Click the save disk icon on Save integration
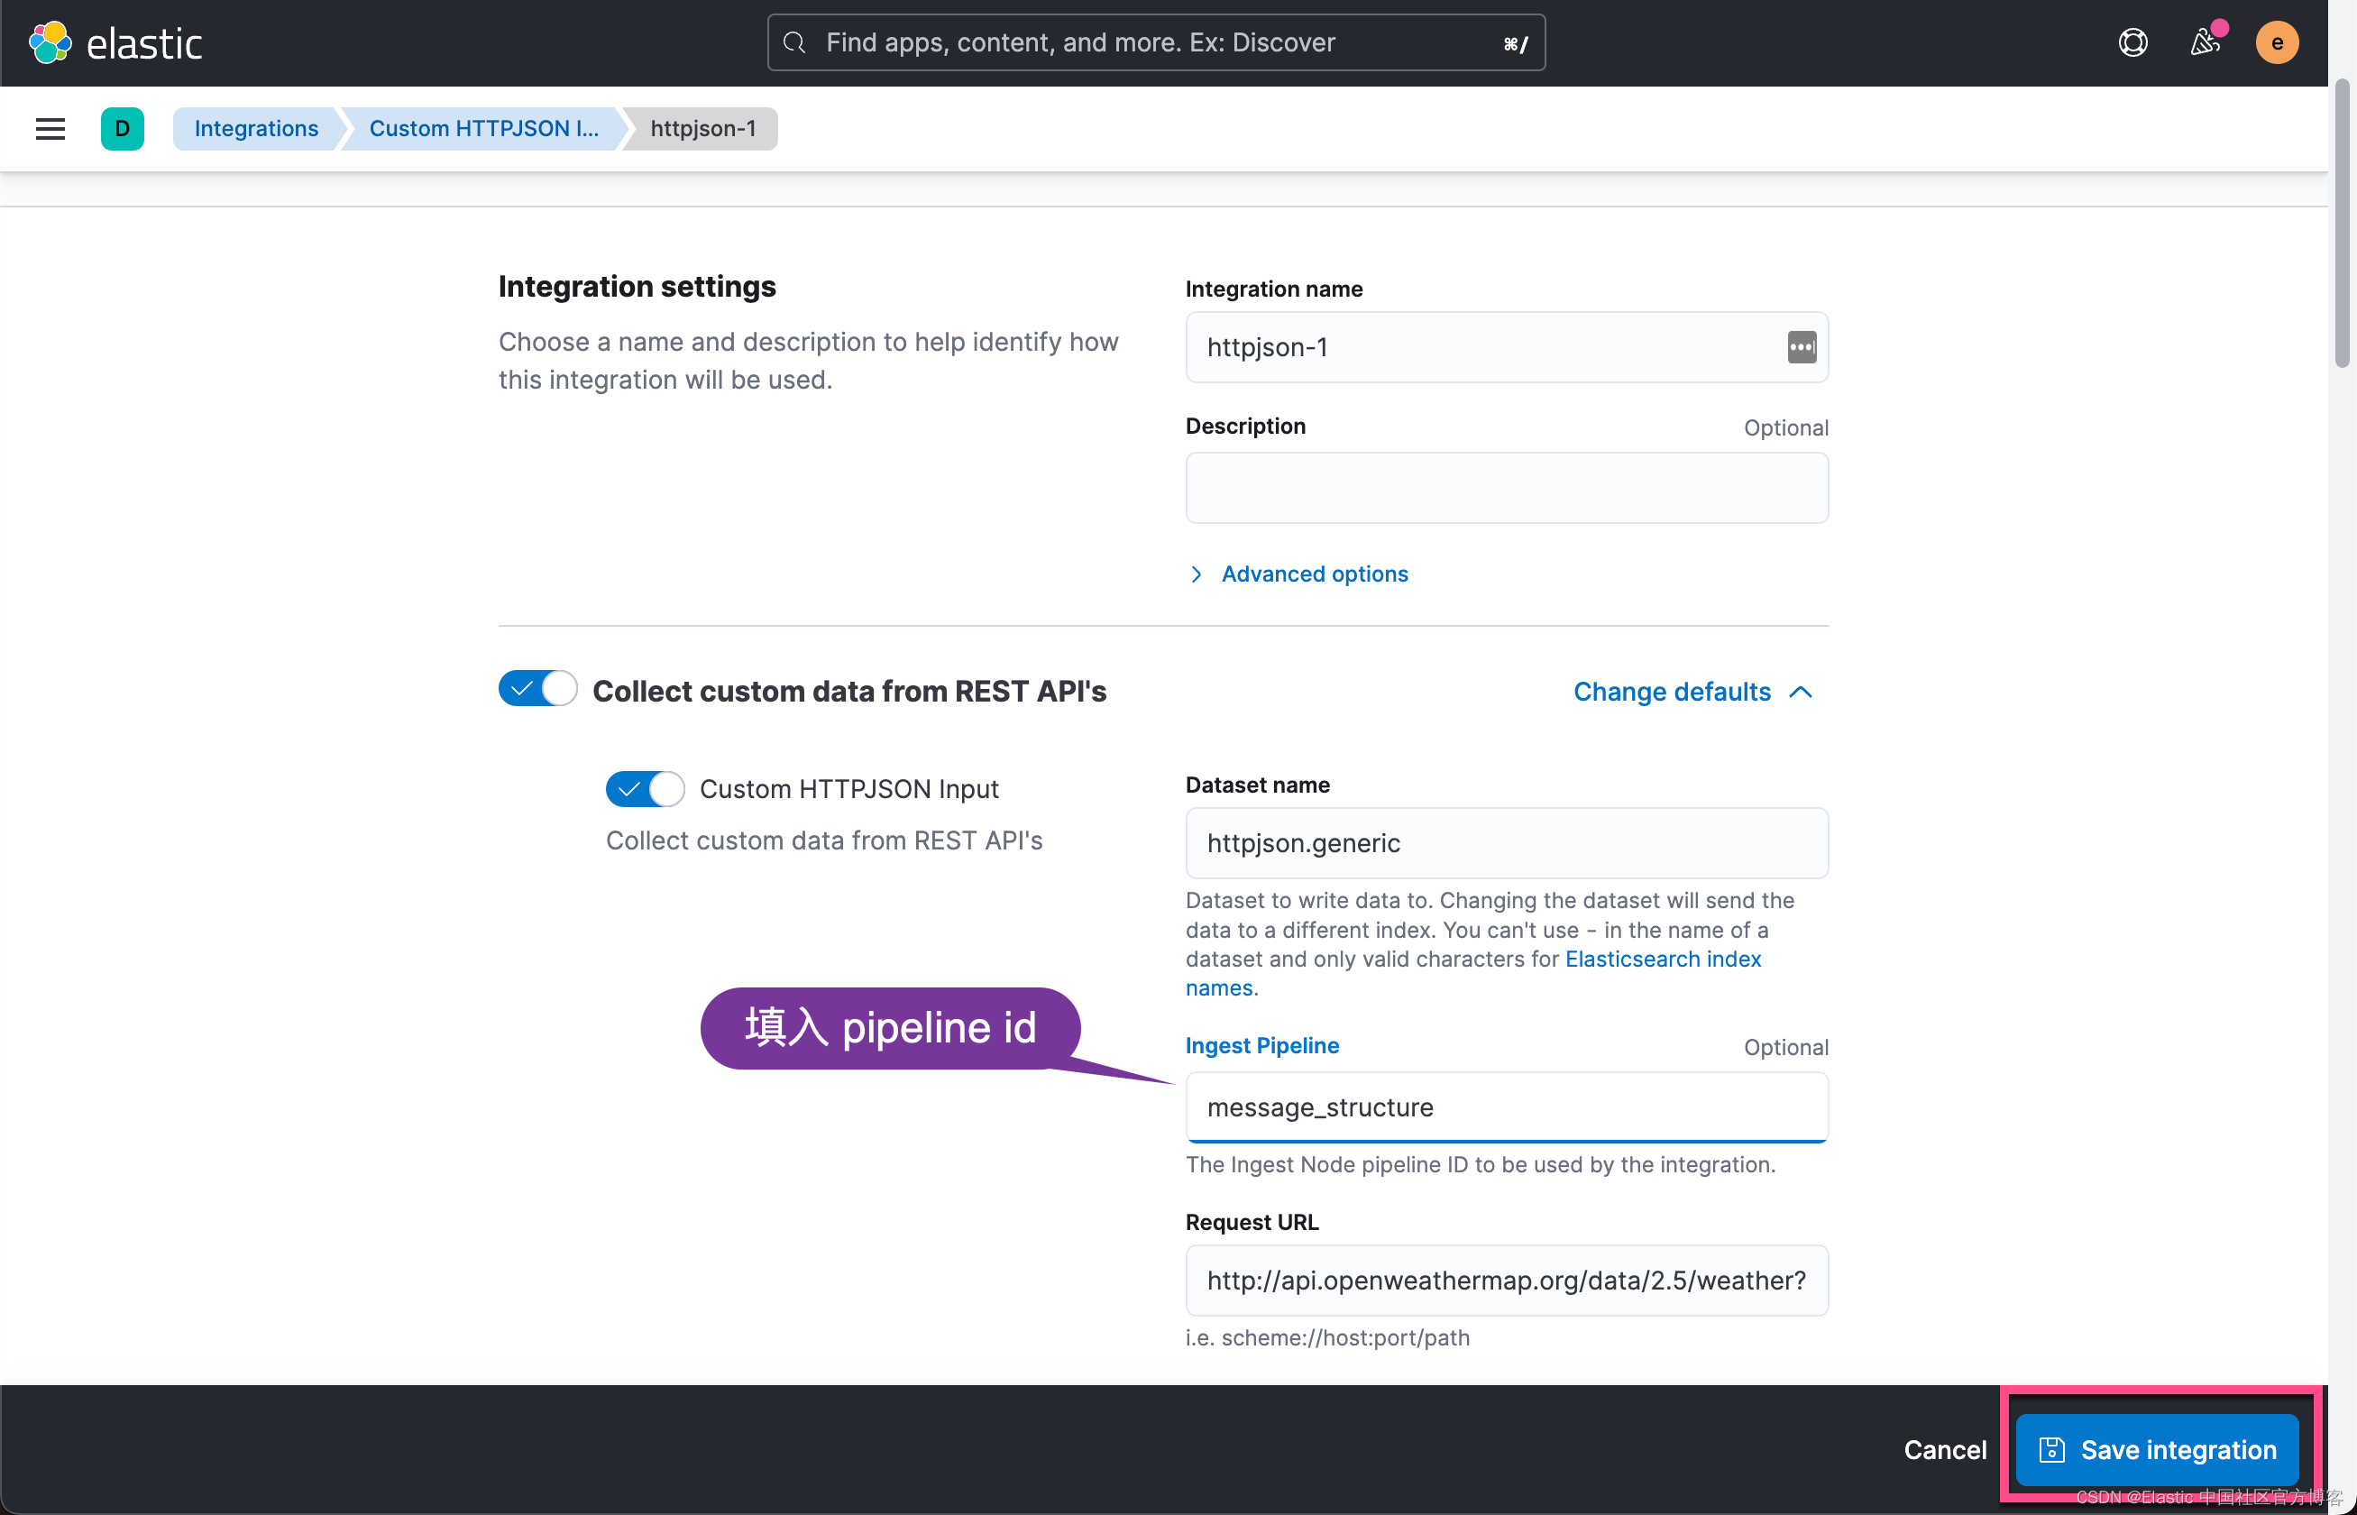 (x=2053, y=1448)
